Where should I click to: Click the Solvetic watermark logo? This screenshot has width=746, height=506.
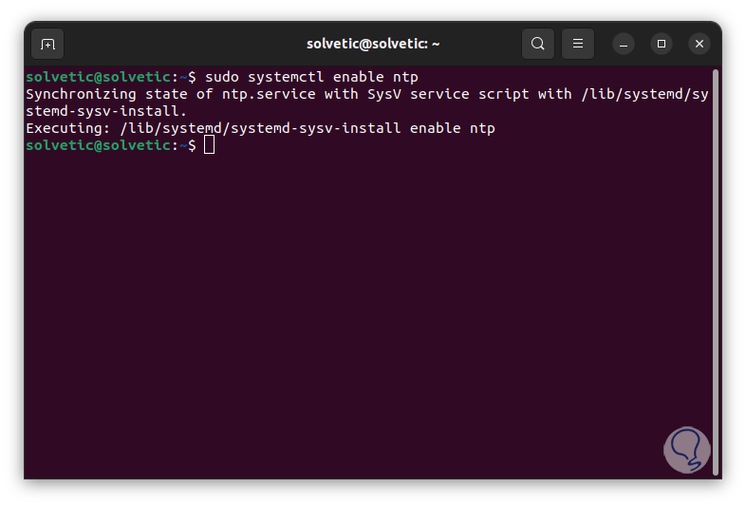coord(686,448)
